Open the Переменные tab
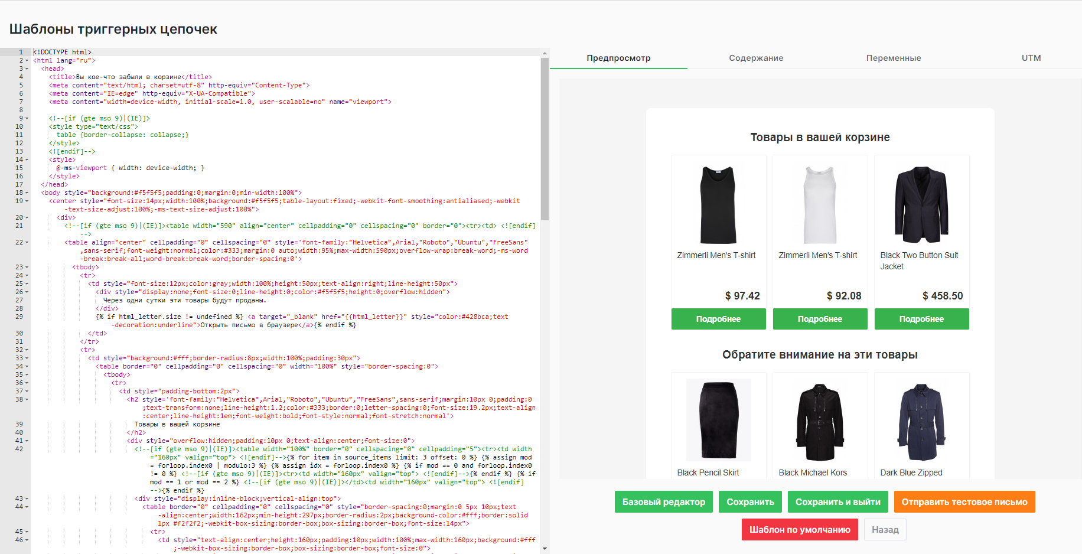 coord(894,58)
